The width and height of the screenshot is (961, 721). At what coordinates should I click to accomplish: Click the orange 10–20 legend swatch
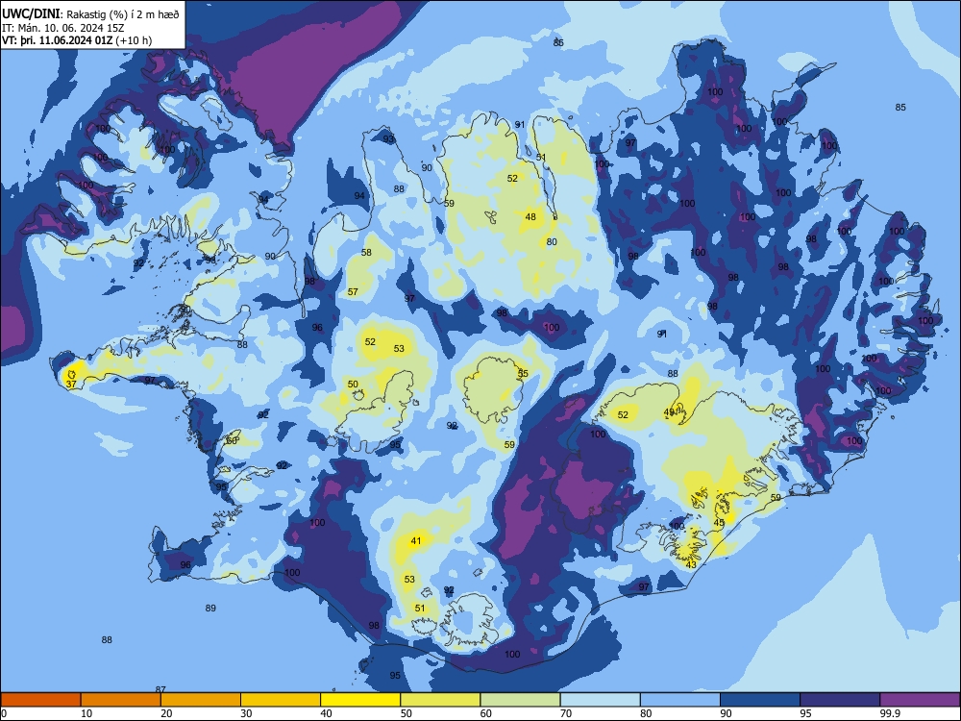(121, 700)
